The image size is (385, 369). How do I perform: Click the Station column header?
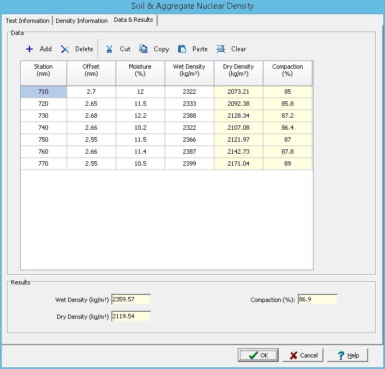pyautogui.click(x=44, y=70)
